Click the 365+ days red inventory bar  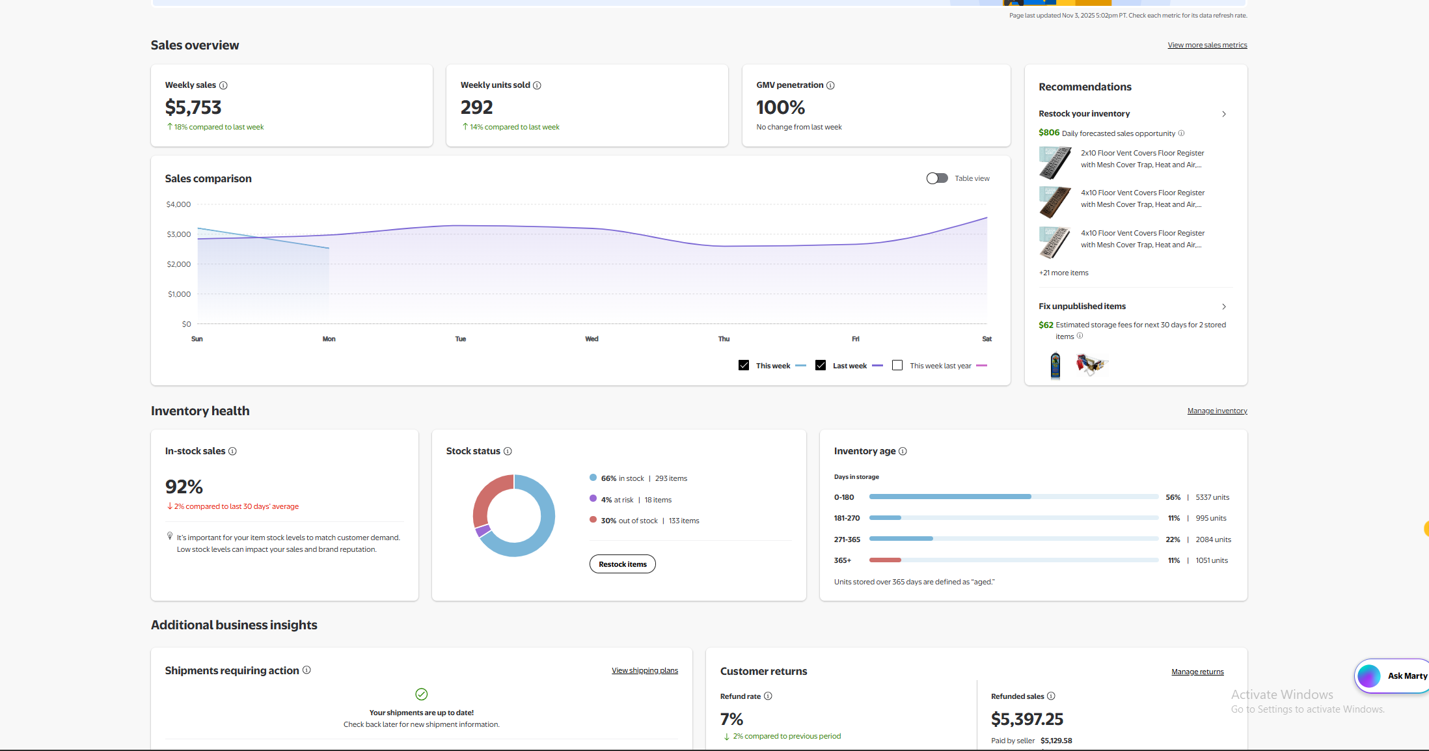[x=885, y=560]
